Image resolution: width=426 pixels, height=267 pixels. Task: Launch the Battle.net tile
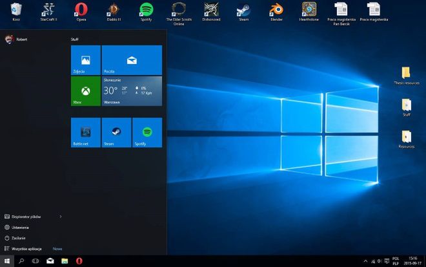(86, 133)
